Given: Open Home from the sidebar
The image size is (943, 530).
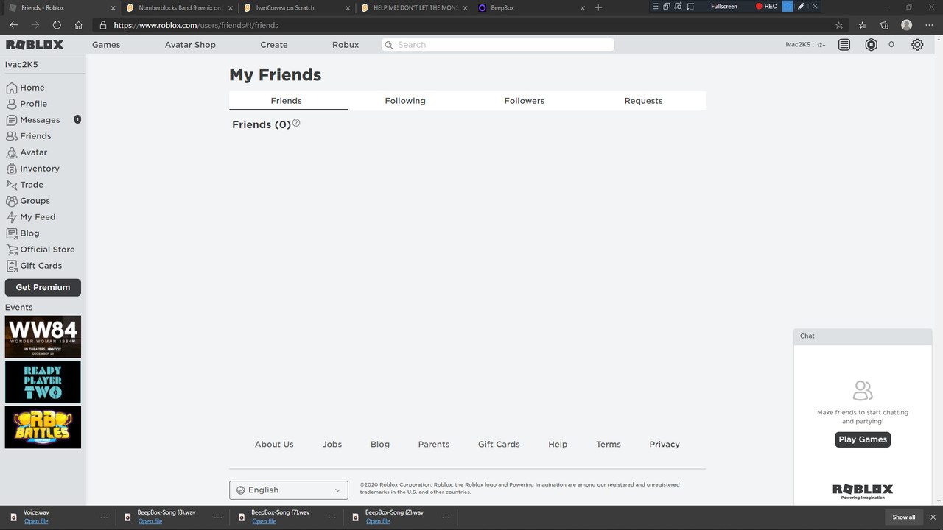Looking at the screenshot, I should point(26,88).
